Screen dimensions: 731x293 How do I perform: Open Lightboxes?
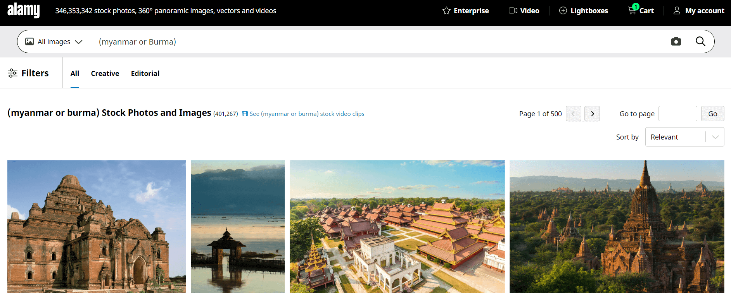point(583,11)
